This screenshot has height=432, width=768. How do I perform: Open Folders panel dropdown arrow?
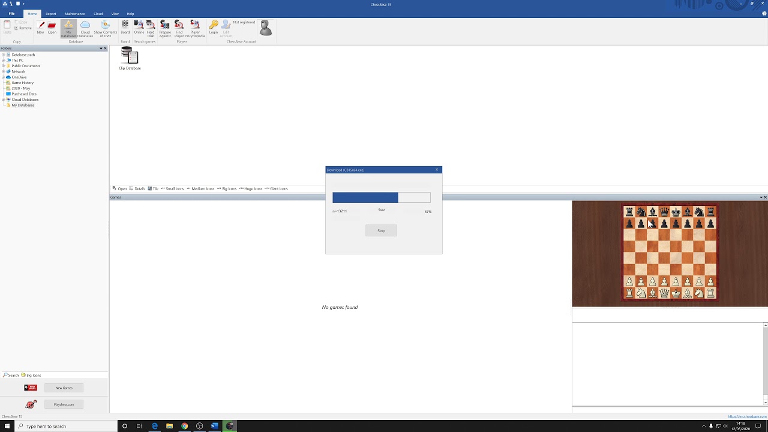tap(100, 48)
